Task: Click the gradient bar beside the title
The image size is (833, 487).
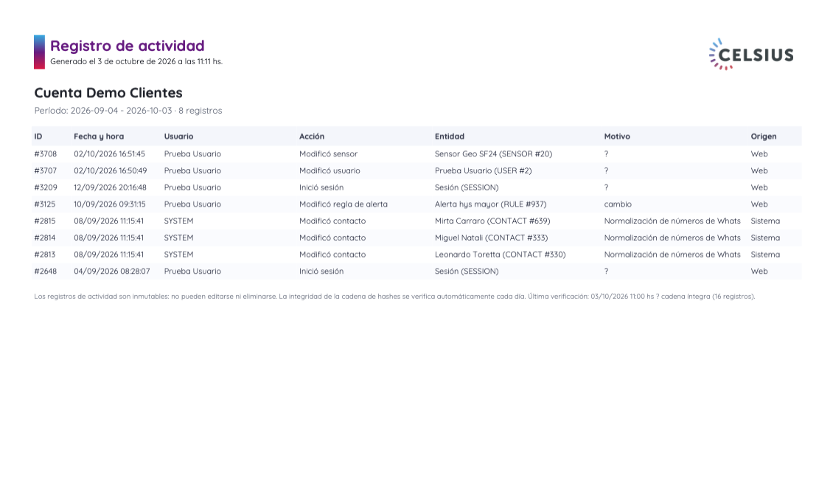Action: click(39, 52)
